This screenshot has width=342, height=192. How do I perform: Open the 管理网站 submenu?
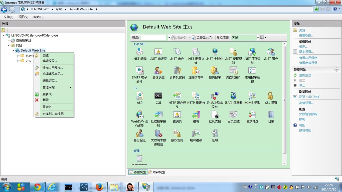coord(54,87)
